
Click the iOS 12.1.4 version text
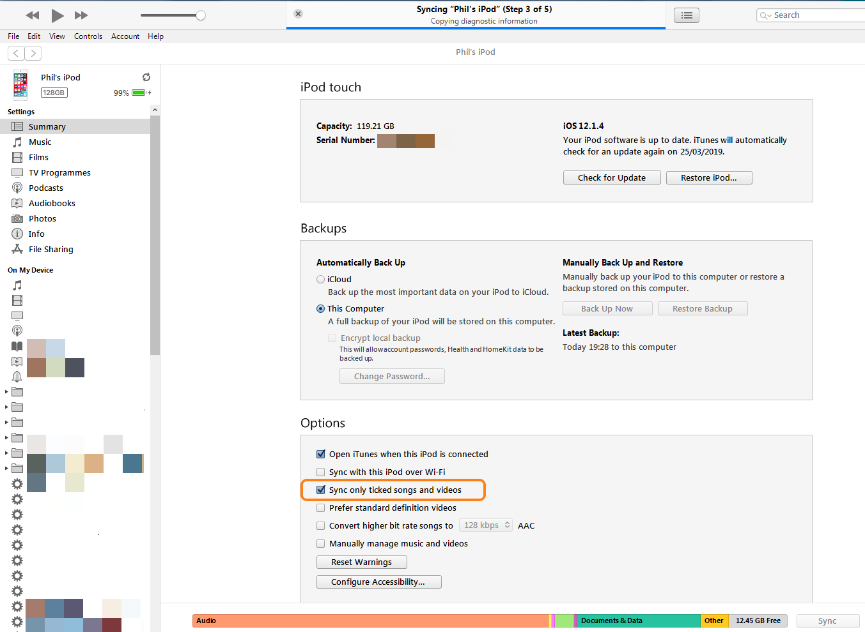(x=583, y=126)
